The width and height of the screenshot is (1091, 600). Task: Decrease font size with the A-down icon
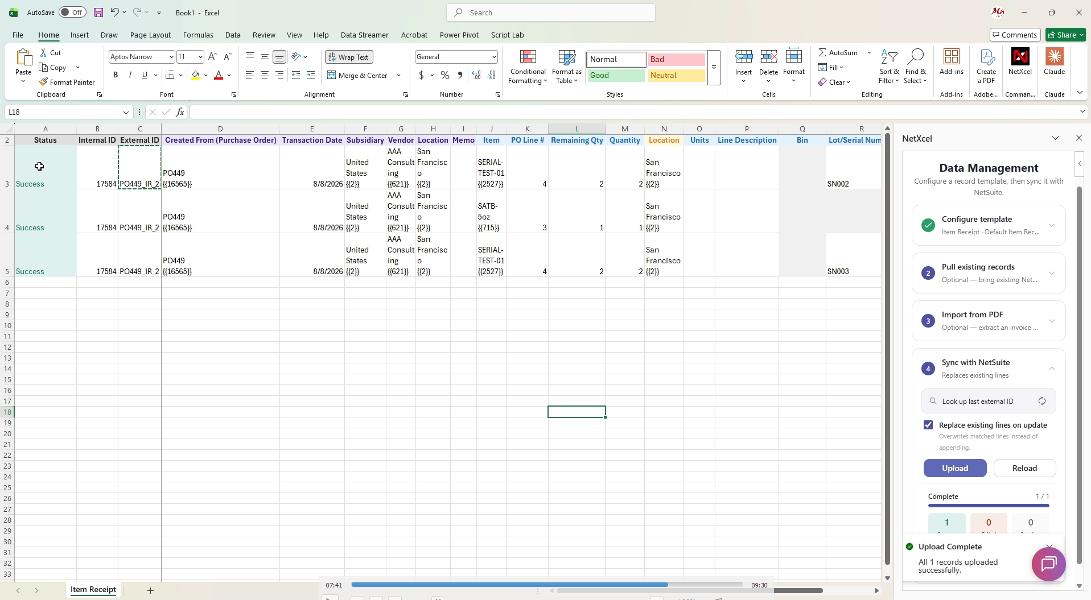point(227,57)
